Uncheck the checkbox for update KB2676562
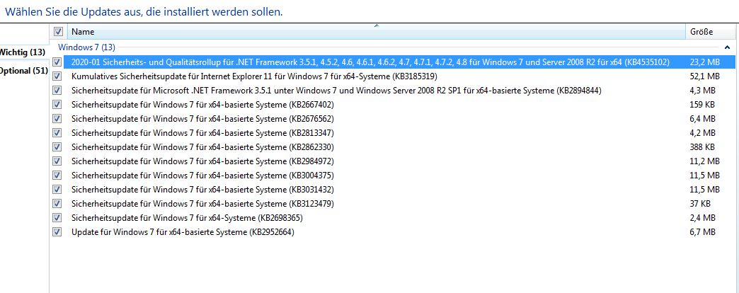 pos(57,118)
